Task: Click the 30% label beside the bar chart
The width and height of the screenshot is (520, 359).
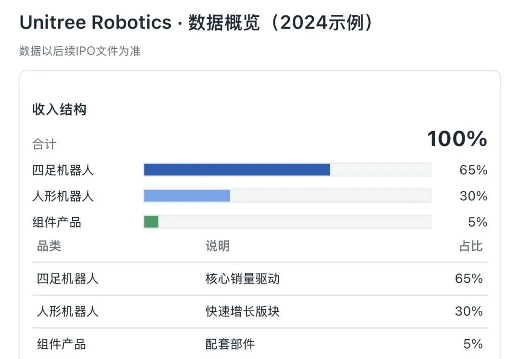Action: [473, 196]
